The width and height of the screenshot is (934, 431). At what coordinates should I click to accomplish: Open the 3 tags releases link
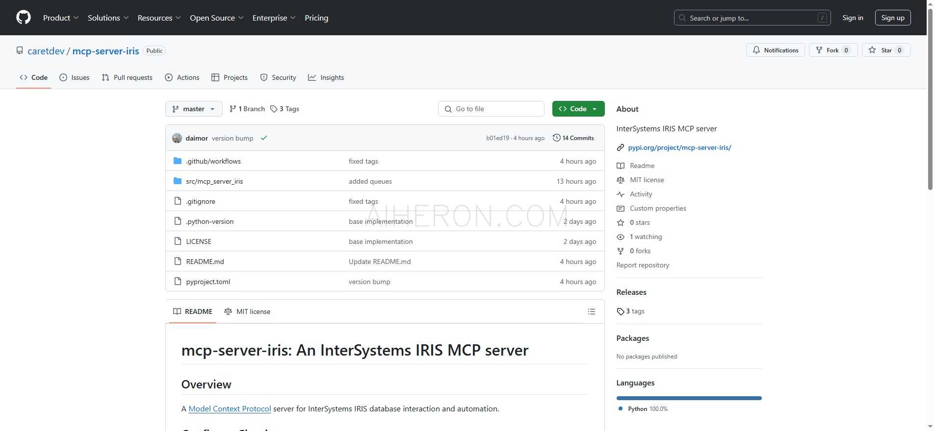click(x=631, y=311)
